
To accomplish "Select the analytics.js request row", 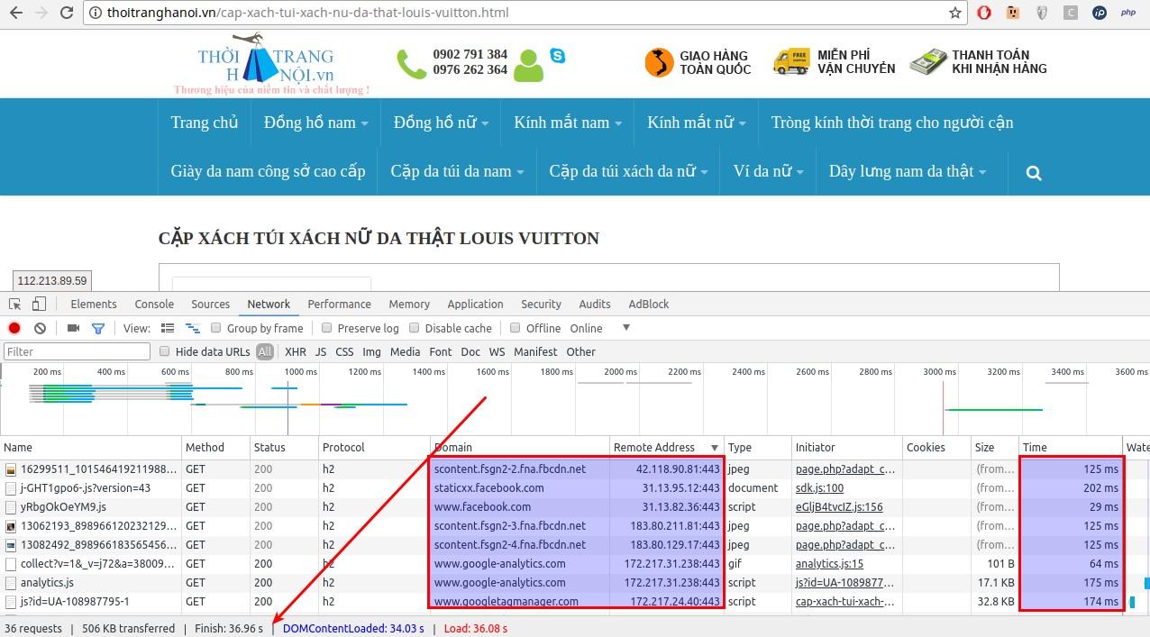I will [x=575, y=583].
